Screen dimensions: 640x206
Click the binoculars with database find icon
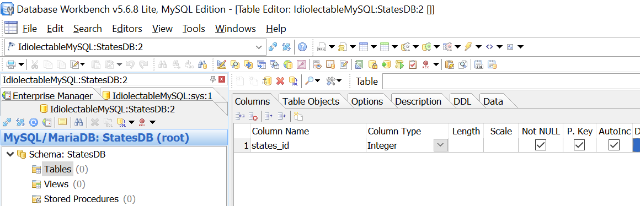[202, 64]
